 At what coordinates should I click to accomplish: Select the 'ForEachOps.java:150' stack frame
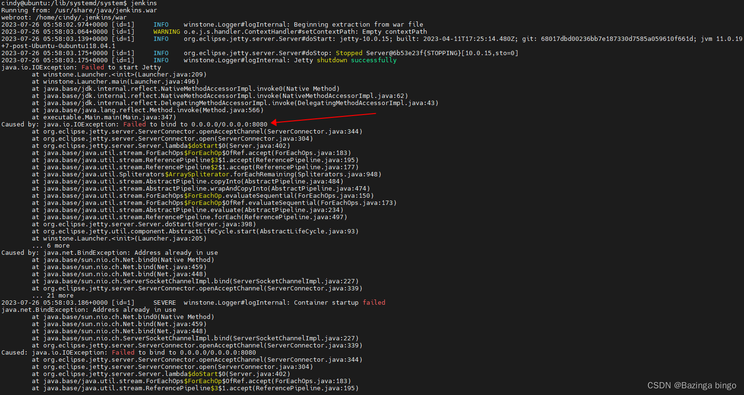click(x=203, y=196)
